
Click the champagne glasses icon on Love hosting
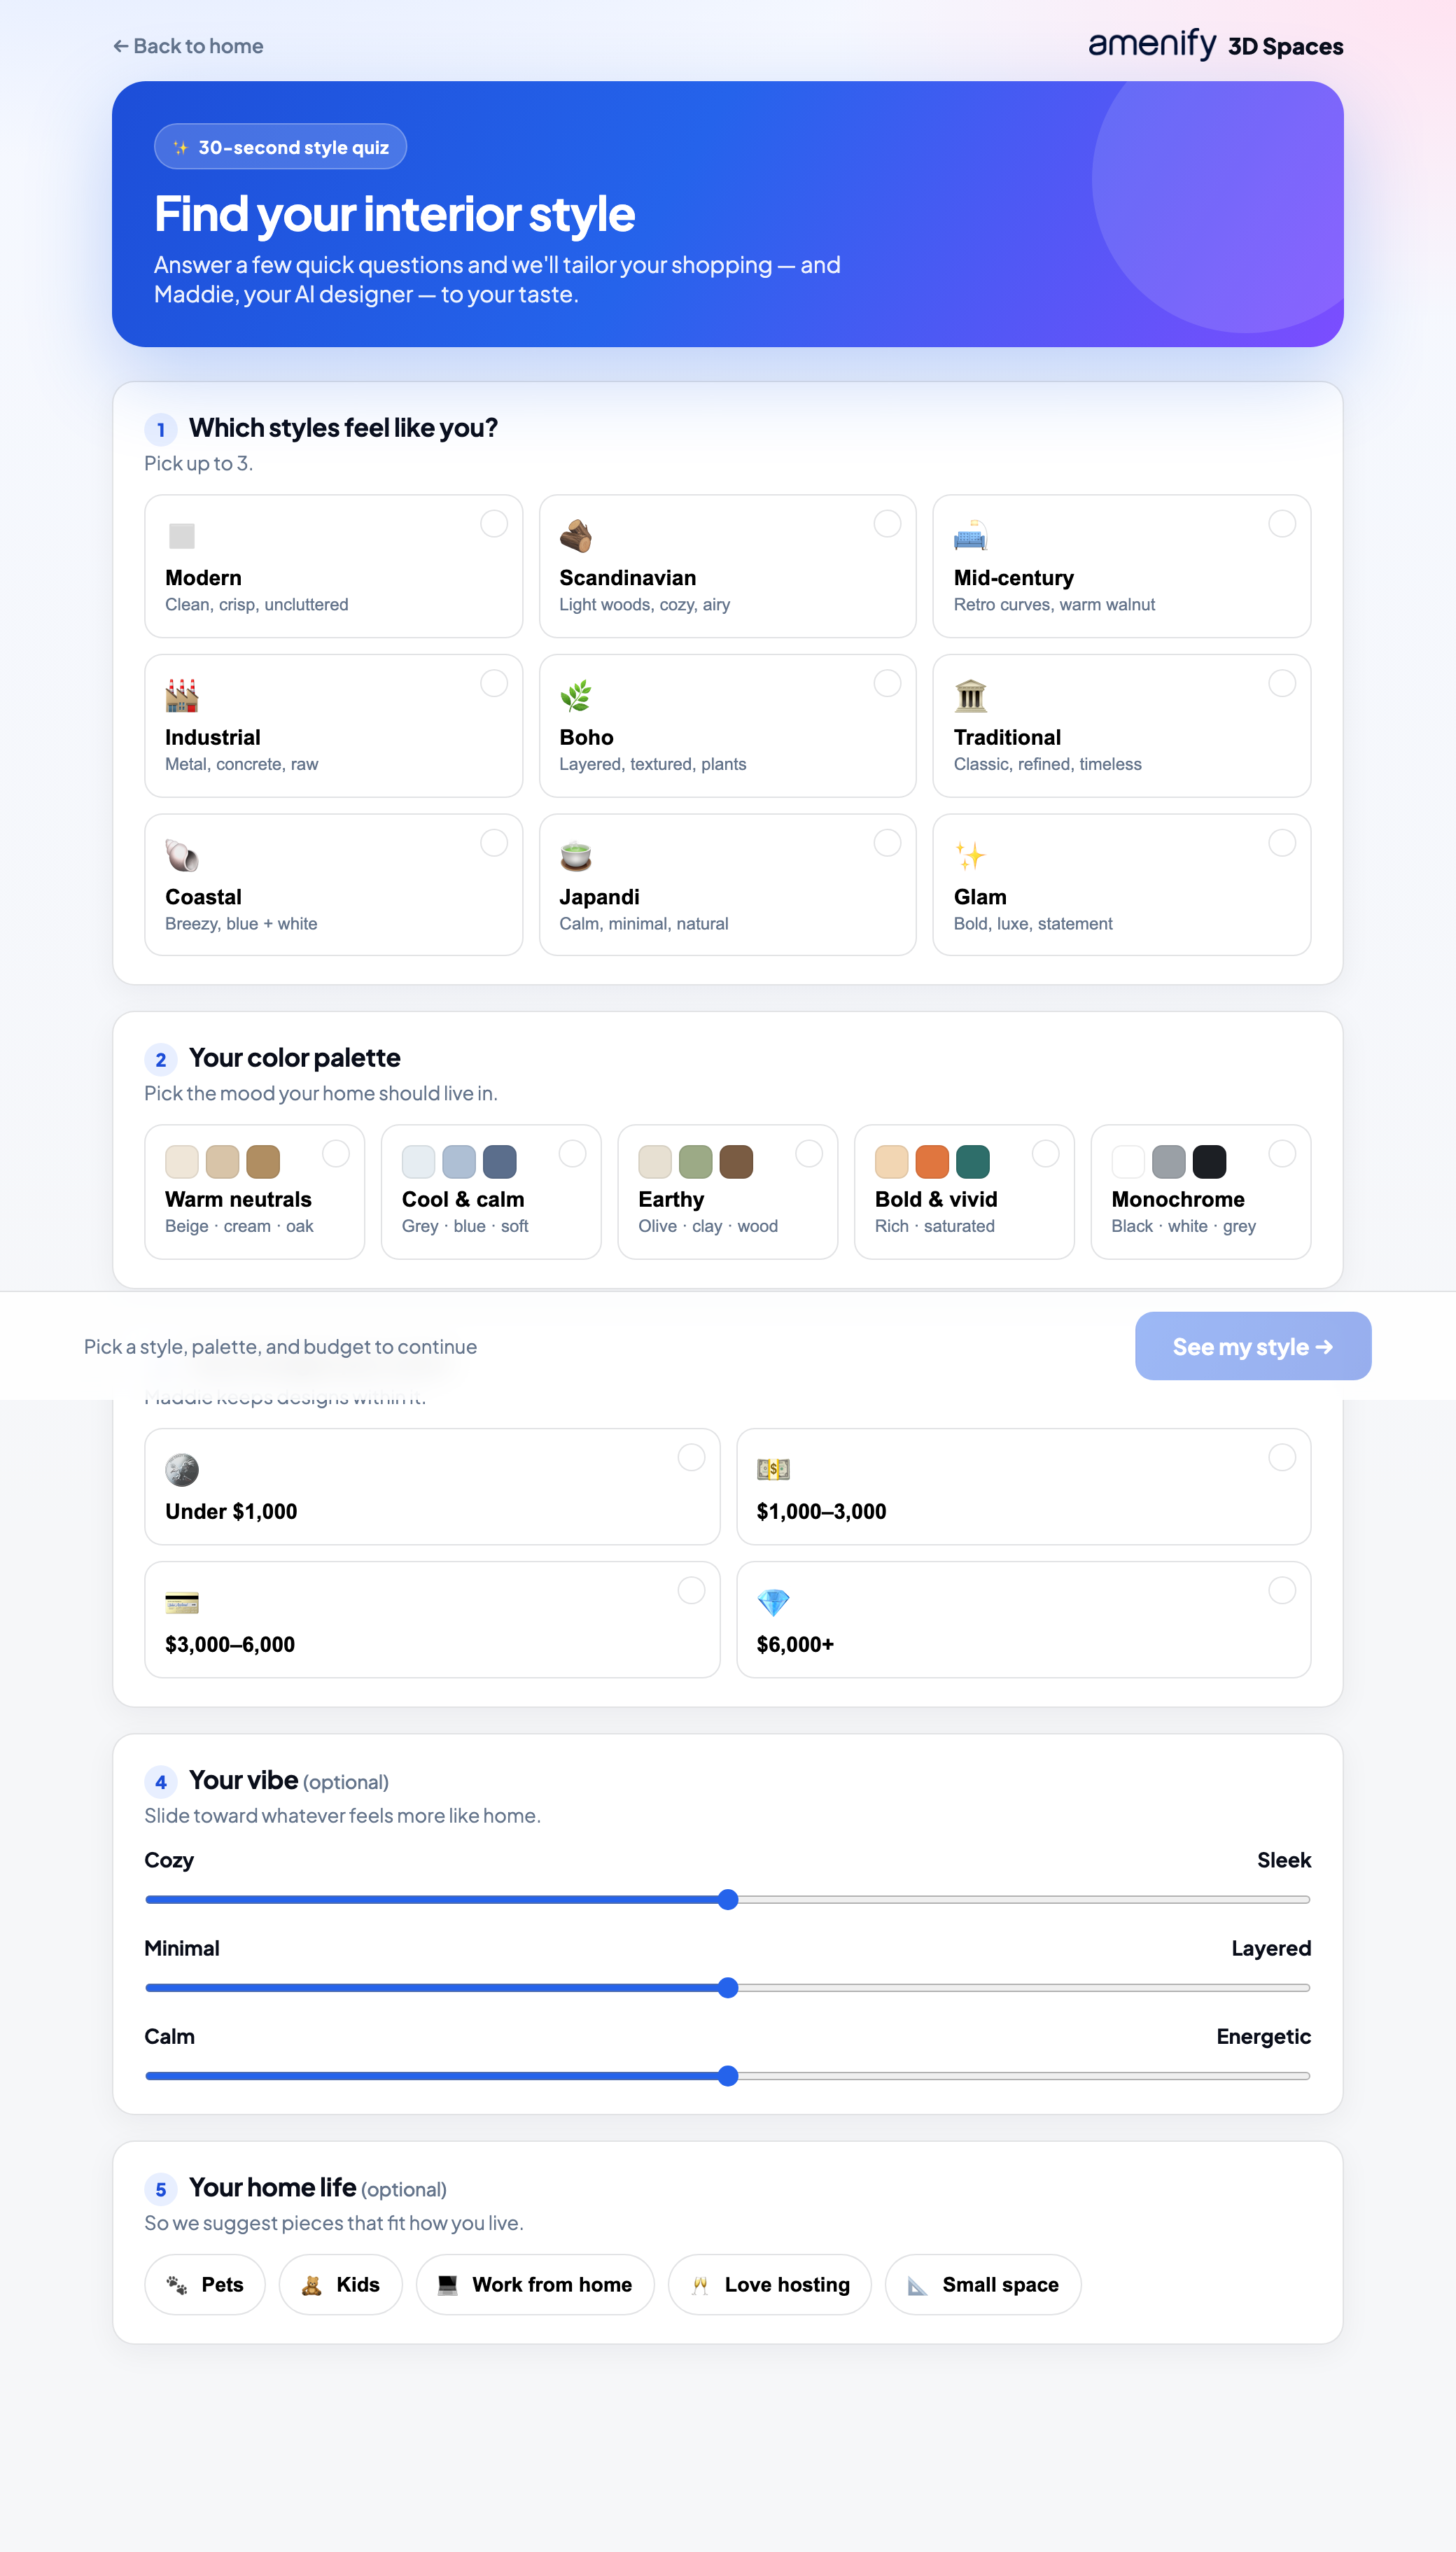(x=700, y=2284)
